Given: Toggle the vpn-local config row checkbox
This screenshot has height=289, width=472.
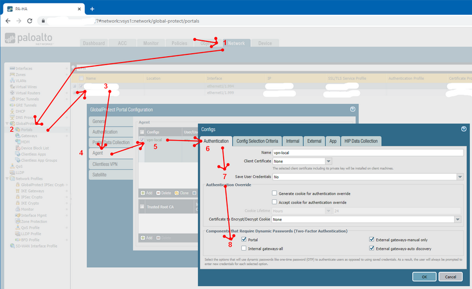Looking at the screenshot, I should [142, 139].
